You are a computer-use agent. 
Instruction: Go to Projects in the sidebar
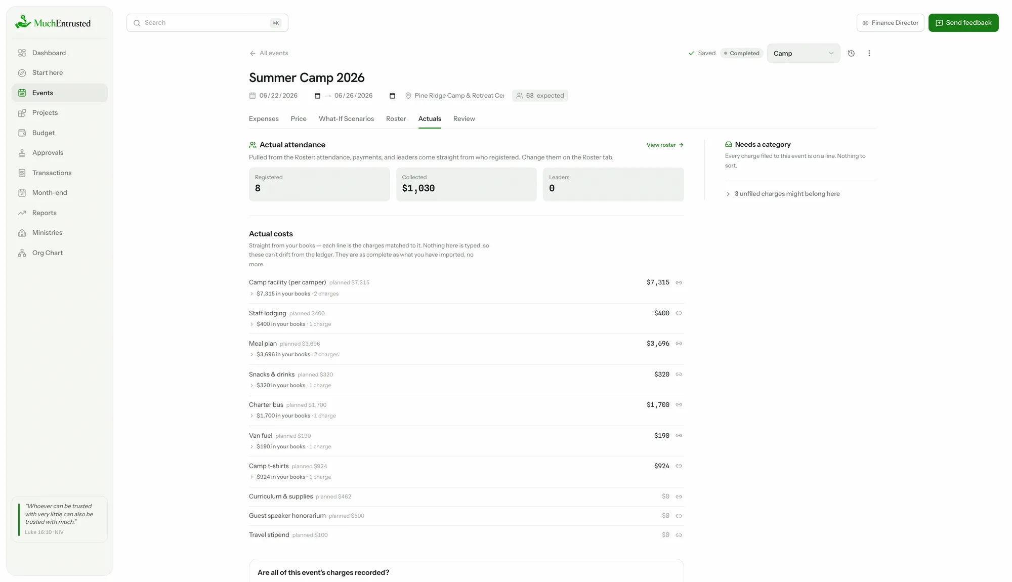pos(60,113)
